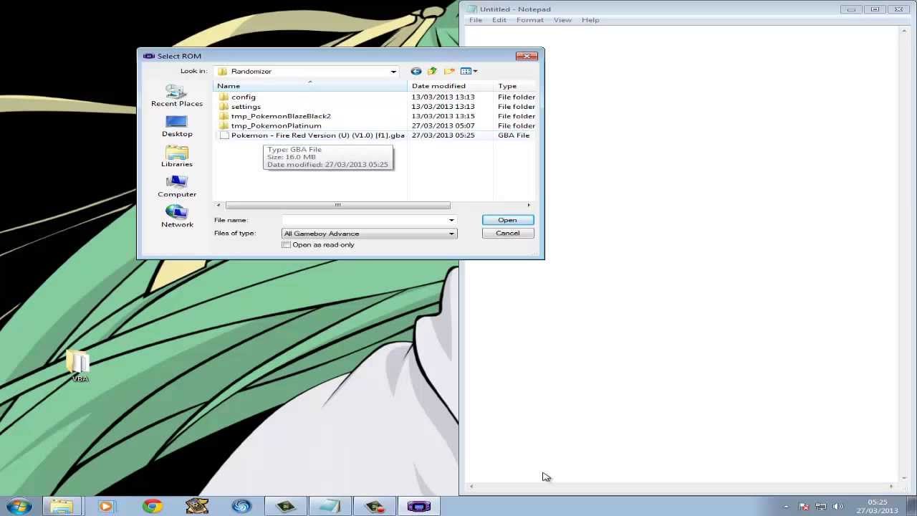
Task: Open Windows Explorer from taskbar
Action: [x=62, y=507]
